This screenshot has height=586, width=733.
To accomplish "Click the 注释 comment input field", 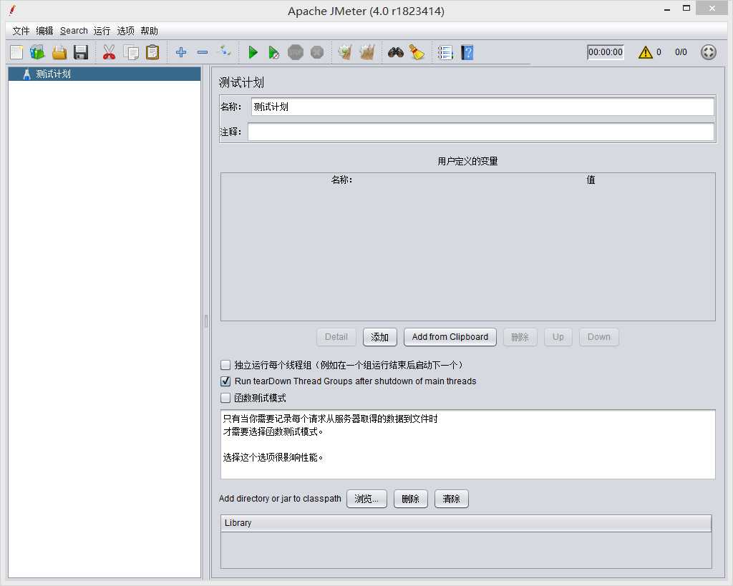I will click(x=480, y=132).
